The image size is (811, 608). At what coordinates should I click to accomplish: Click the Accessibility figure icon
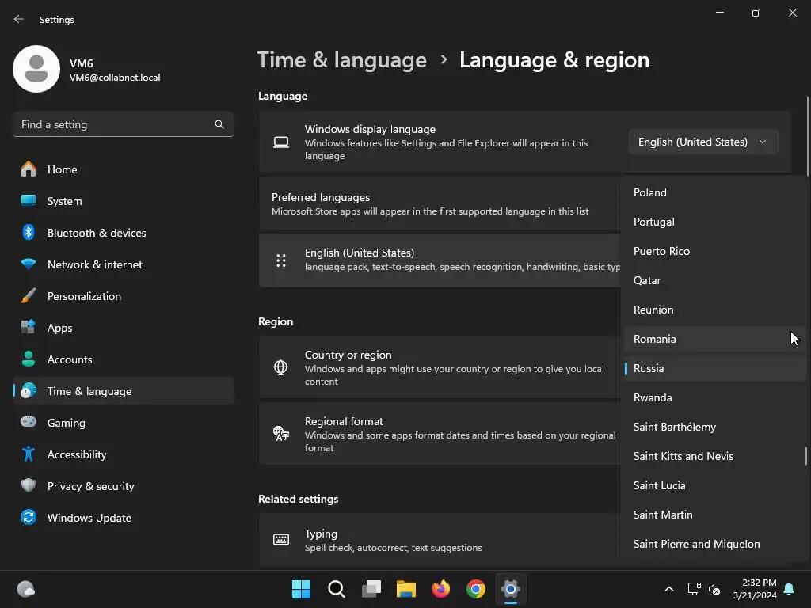click(29, 454)
